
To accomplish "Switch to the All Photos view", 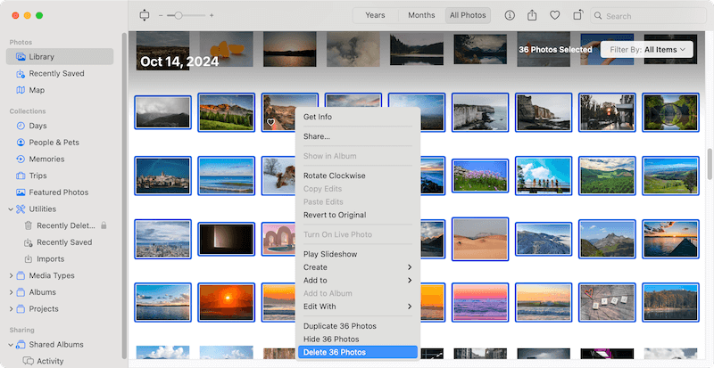I will point(468,15).
